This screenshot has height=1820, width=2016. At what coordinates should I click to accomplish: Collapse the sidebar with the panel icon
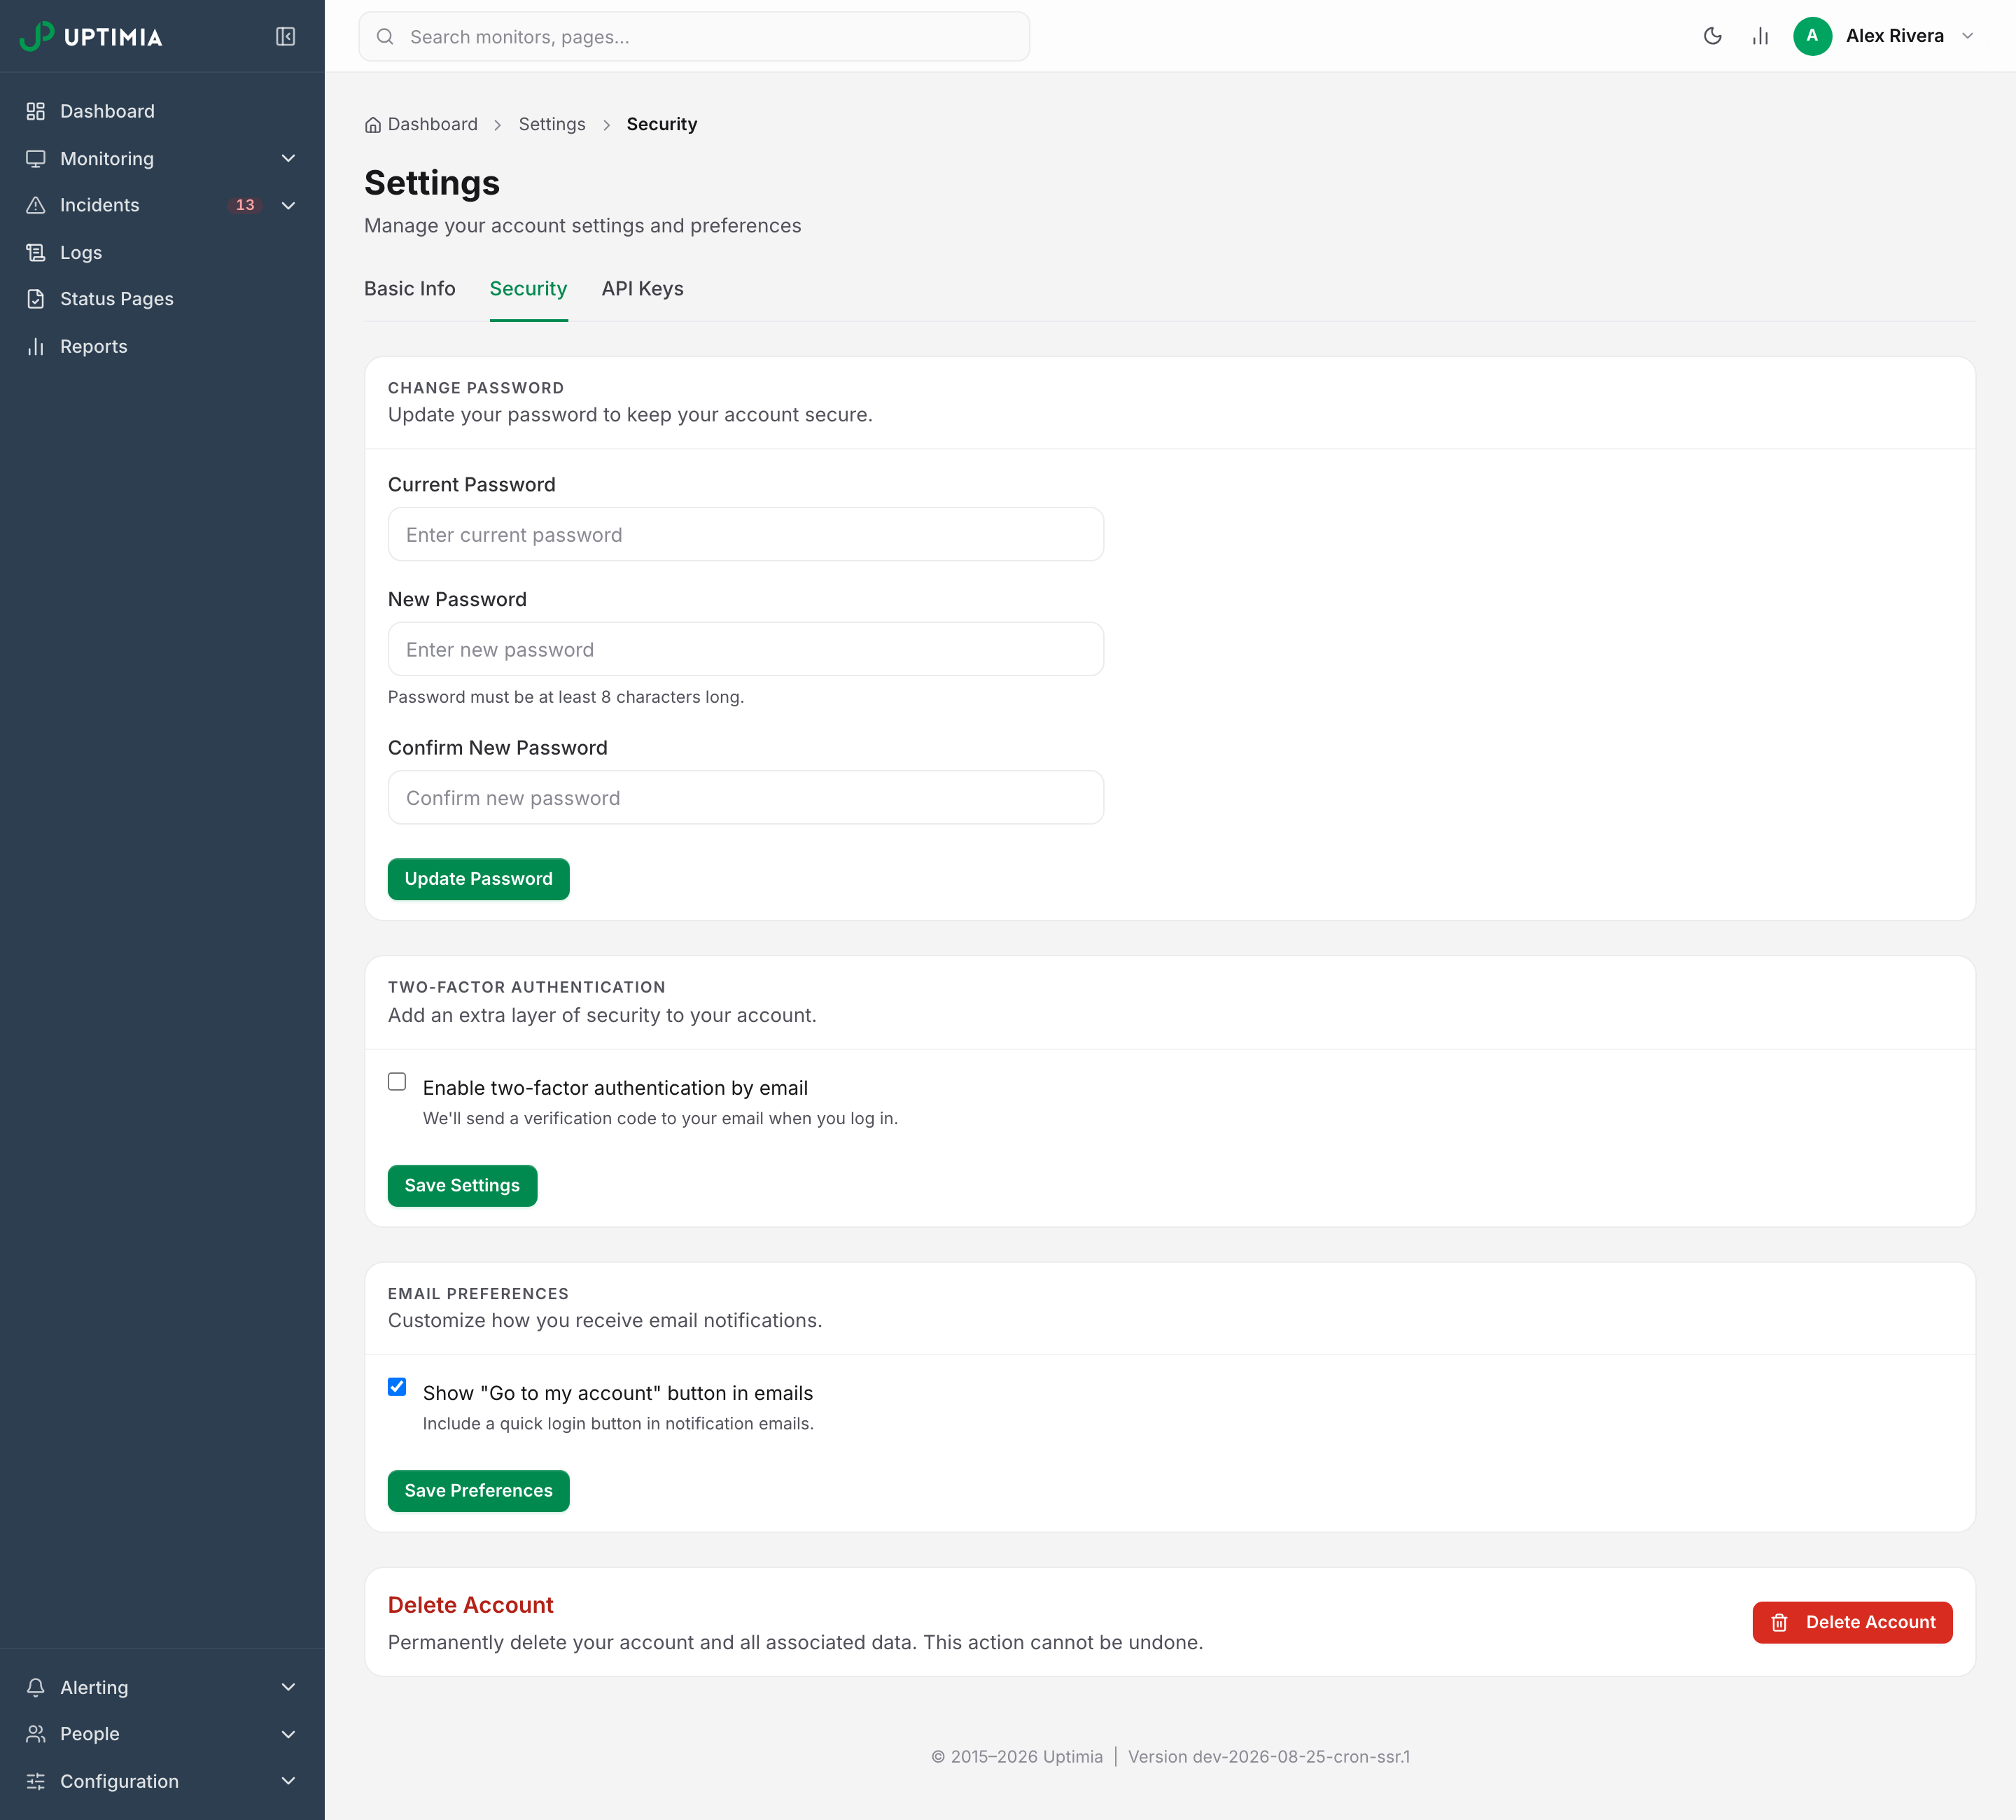point(285,36)
